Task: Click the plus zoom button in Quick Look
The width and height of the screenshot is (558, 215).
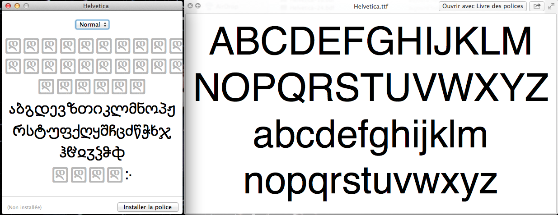Action: coord(197,6)
